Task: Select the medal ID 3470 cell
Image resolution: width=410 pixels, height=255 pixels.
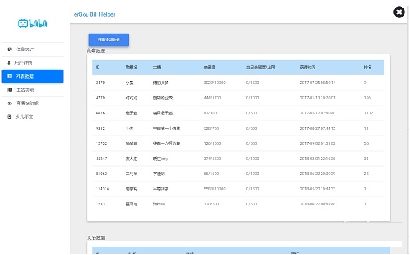Action: [x=100, y=83]
